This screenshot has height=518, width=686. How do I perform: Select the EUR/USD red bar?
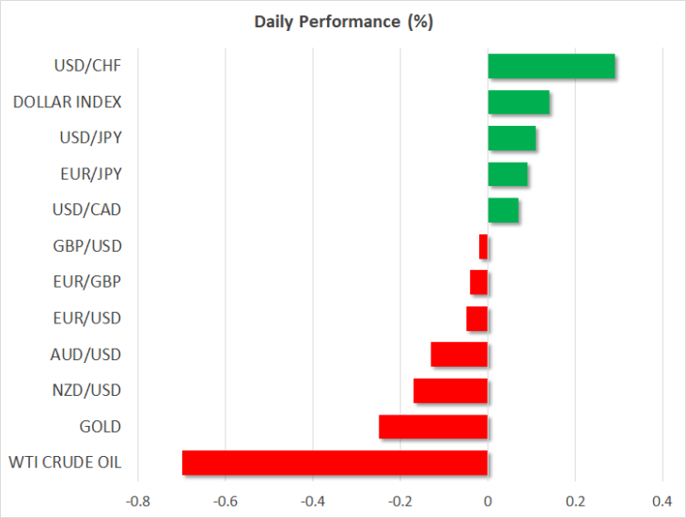tap(476, 319)
